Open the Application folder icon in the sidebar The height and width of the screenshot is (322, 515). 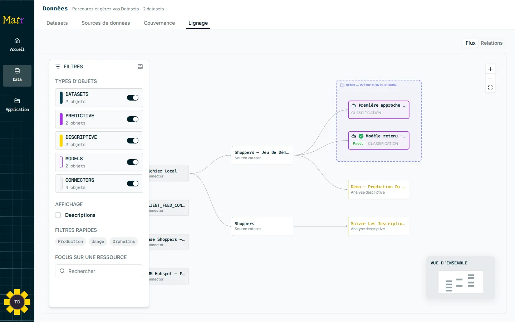point(17,101)
